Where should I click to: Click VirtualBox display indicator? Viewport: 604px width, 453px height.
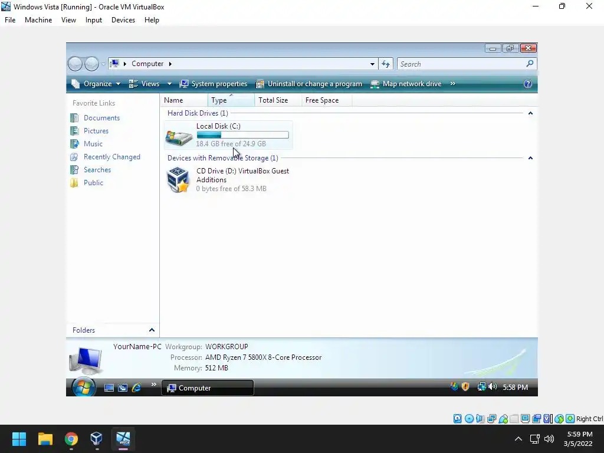tap(525, 419)
